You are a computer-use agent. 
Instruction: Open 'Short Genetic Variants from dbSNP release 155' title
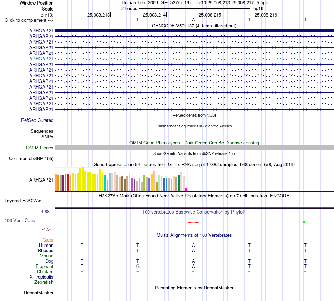point(194,153)
